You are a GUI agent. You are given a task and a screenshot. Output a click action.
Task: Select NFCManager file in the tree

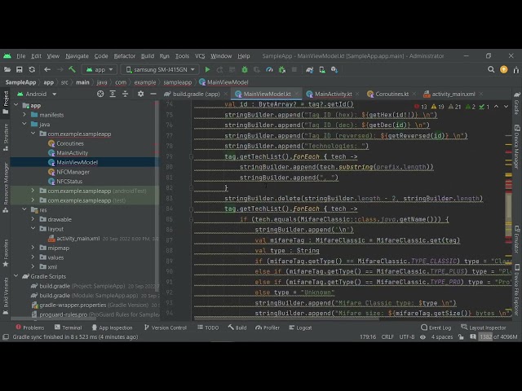(73, 172)
